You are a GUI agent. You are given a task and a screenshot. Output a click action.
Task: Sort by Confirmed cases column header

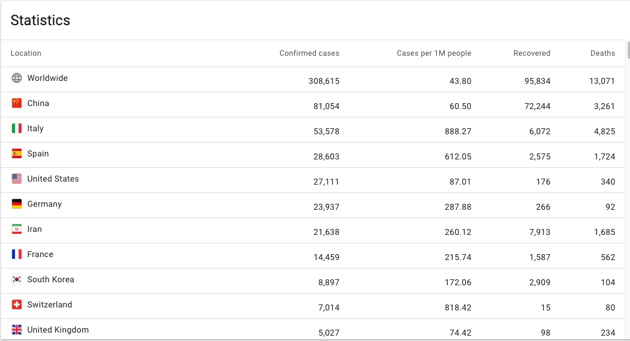309,53
